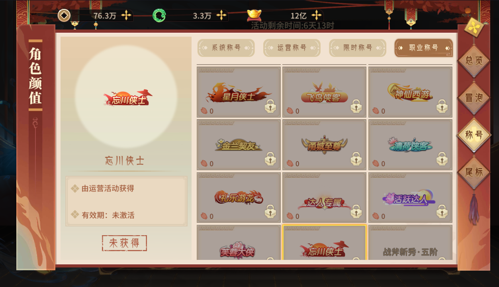
Task: Select the 活跃达人 title card
Action: pyautogui.click(x=410, y=197)
